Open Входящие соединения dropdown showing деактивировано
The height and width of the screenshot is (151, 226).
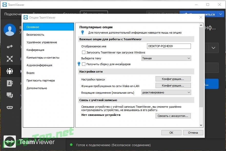point(166,92)
